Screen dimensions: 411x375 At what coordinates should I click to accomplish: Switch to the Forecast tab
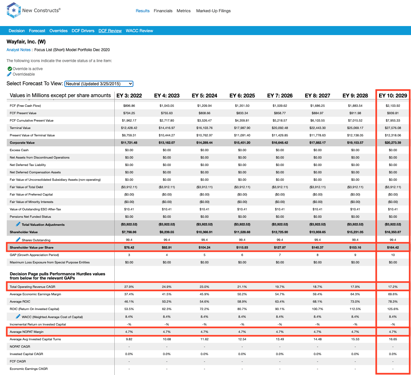(x=37, y=31)
